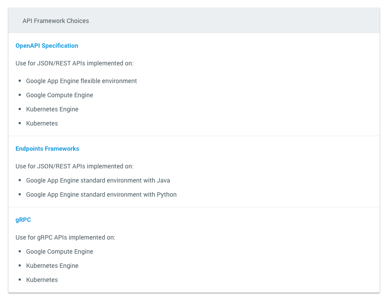Image resolution: width=392 pixels, height=297 pixels.
Task: Click the bullet beside the Java environment item
Action: coord(20,180)
